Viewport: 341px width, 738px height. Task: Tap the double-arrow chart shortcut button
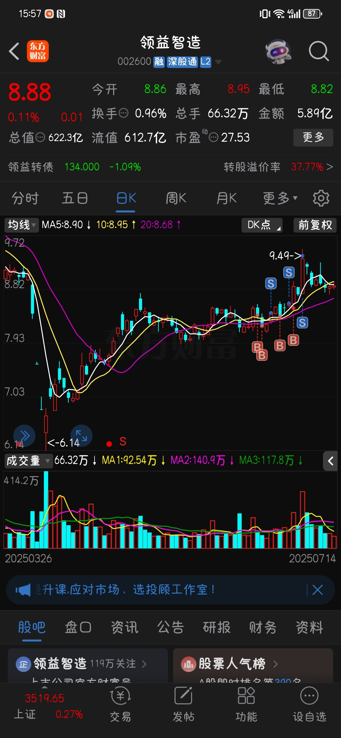coord(24,436)
